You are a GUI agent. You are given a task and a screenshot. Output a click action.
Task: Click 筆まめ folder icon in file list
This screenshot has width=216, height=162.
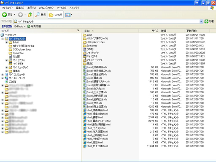click(84, 64)
